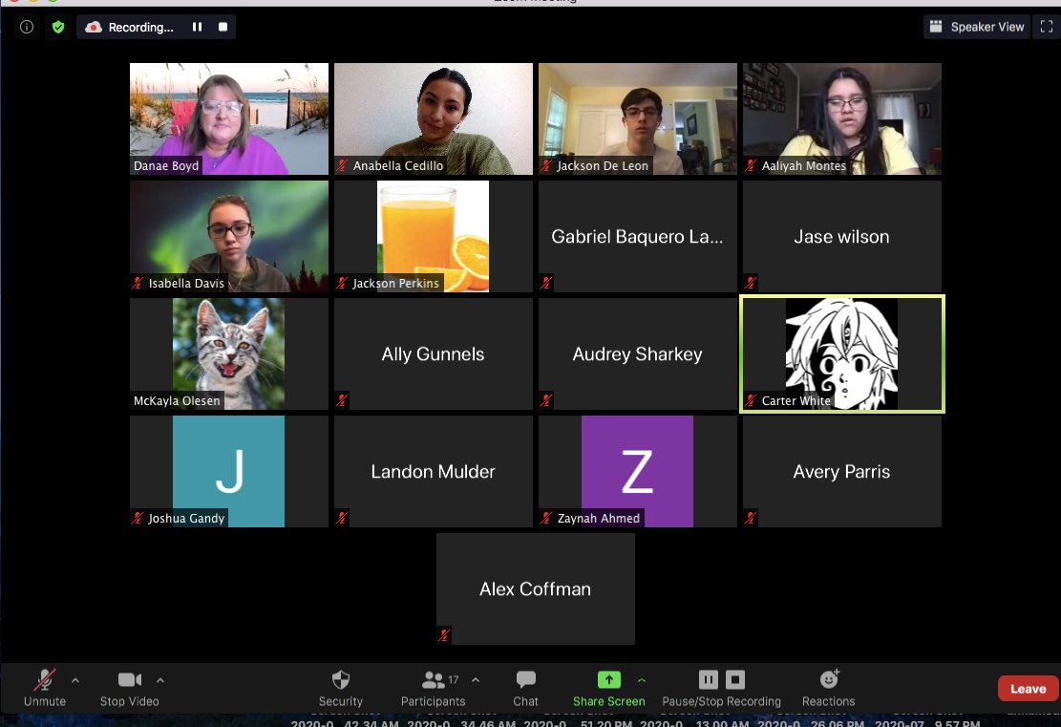Open the meeting information icon
This screenshot has height=727, width=1061.
coord(27,27)
